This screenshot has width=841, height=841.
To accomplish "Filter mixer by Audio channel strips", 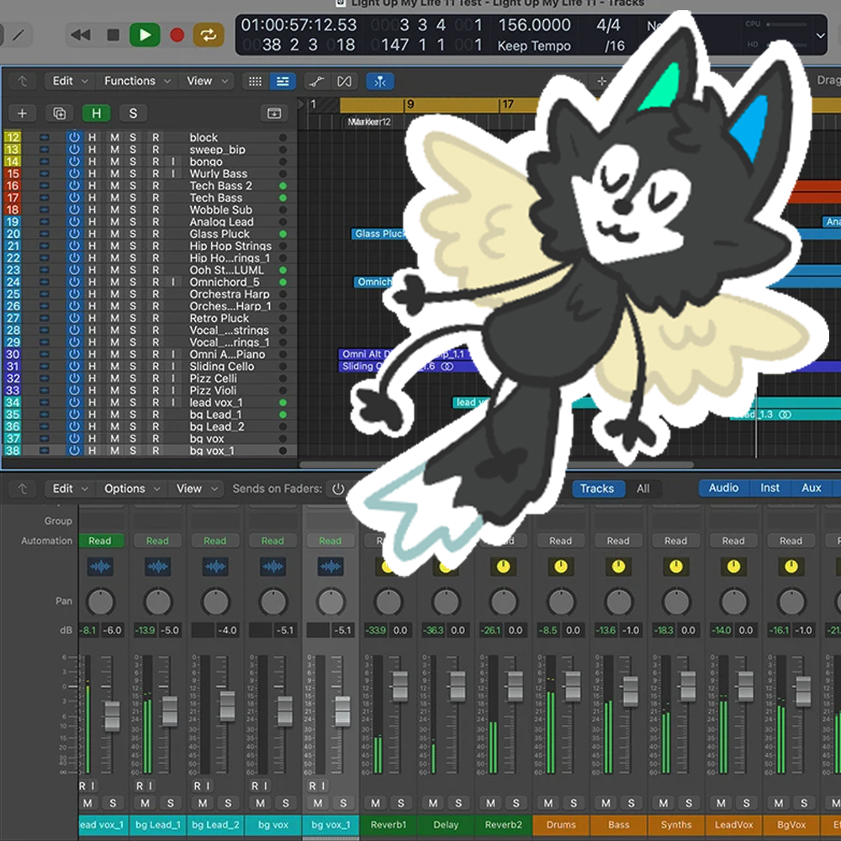I will coord(723,488).
